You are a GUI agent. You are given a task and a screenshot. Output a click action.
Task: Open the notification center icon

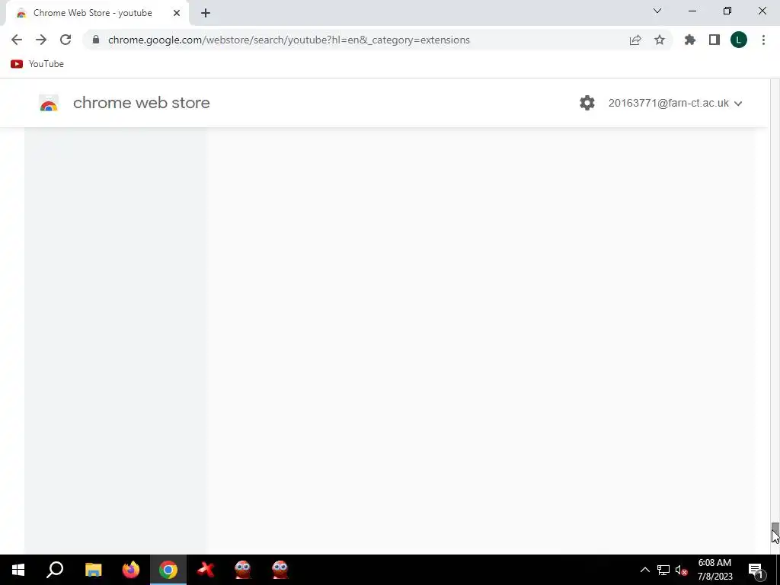tap(756, 570)
